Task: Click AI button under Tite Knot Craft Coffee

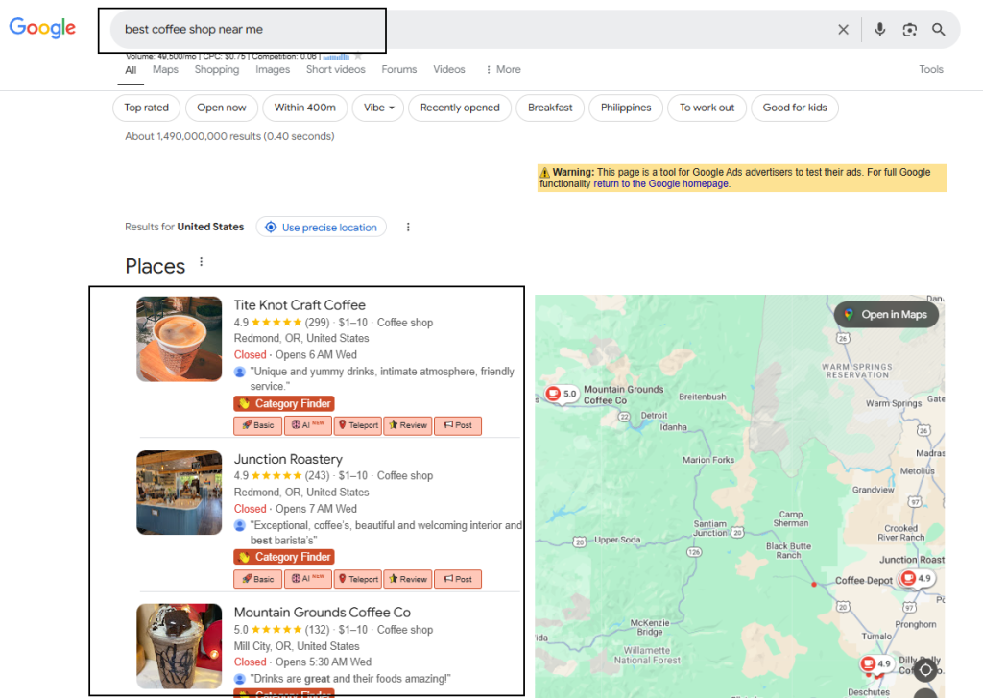Action: (x=308, y=425)
